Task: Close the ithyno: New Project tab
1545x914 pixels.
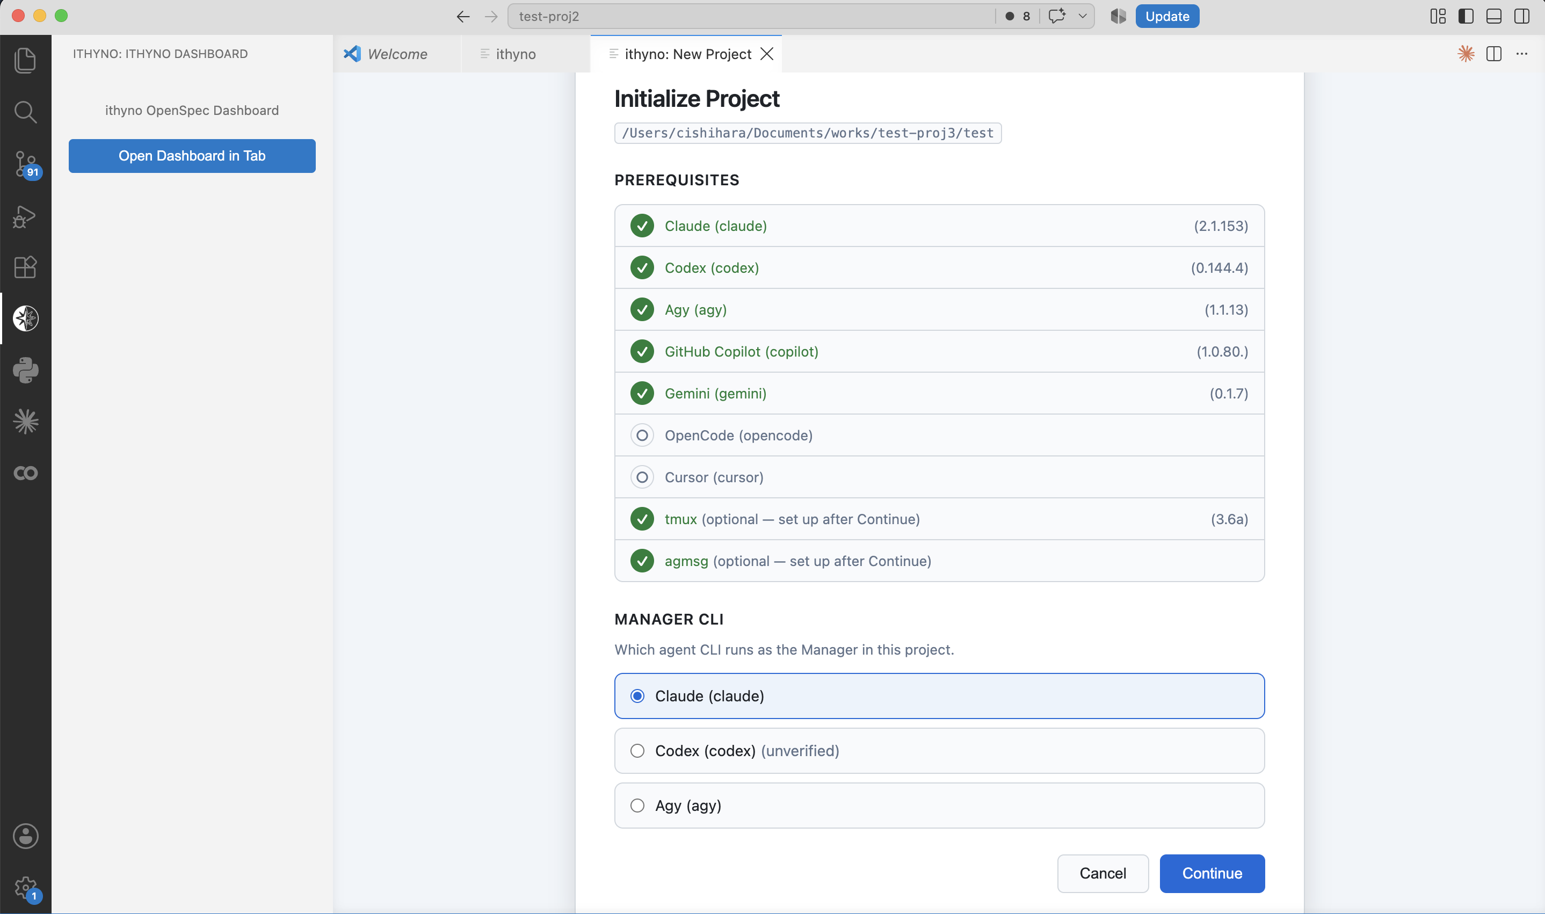Action: pyautogui.click(x=767, y=54)
